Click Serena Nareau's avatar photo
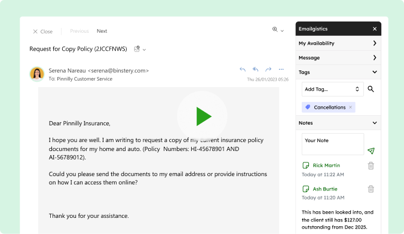This screenshot has height=234, width=404. 37,74
